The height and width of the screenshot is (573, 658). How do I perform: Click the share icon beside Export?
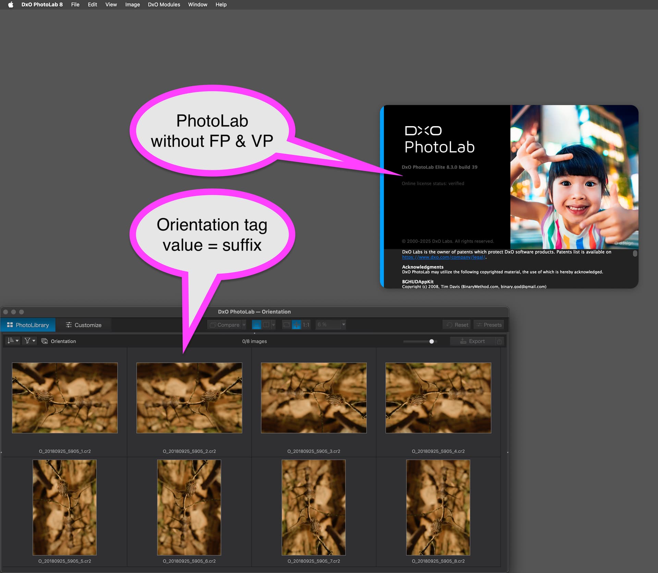[x=500, y=341]
